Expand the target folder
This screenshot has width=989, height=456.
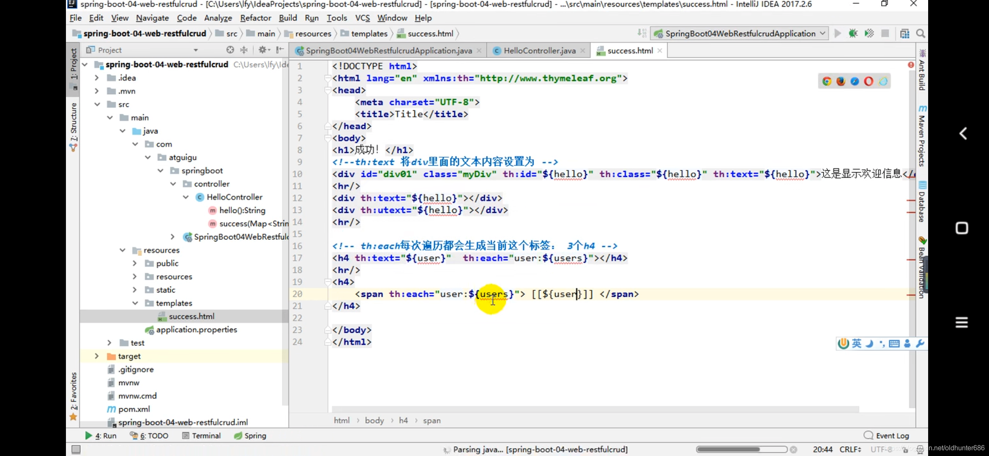coord(97,356)
